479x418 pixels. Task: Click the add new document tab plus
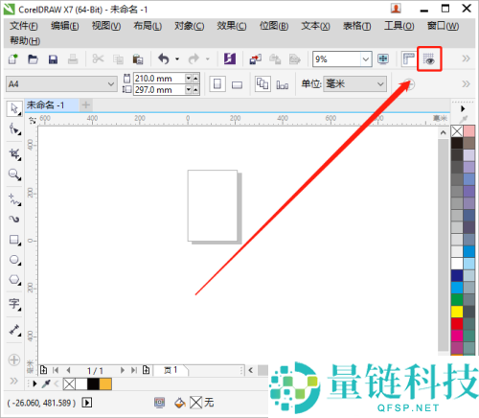click(86, 104)
